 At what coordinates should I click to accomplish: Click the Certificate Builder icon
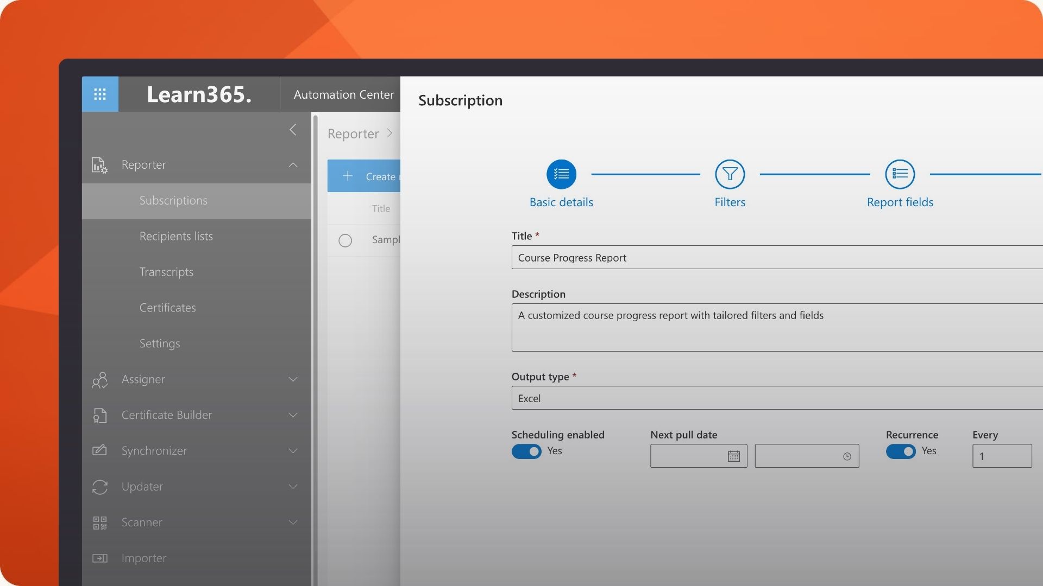[x=100, y=416]
